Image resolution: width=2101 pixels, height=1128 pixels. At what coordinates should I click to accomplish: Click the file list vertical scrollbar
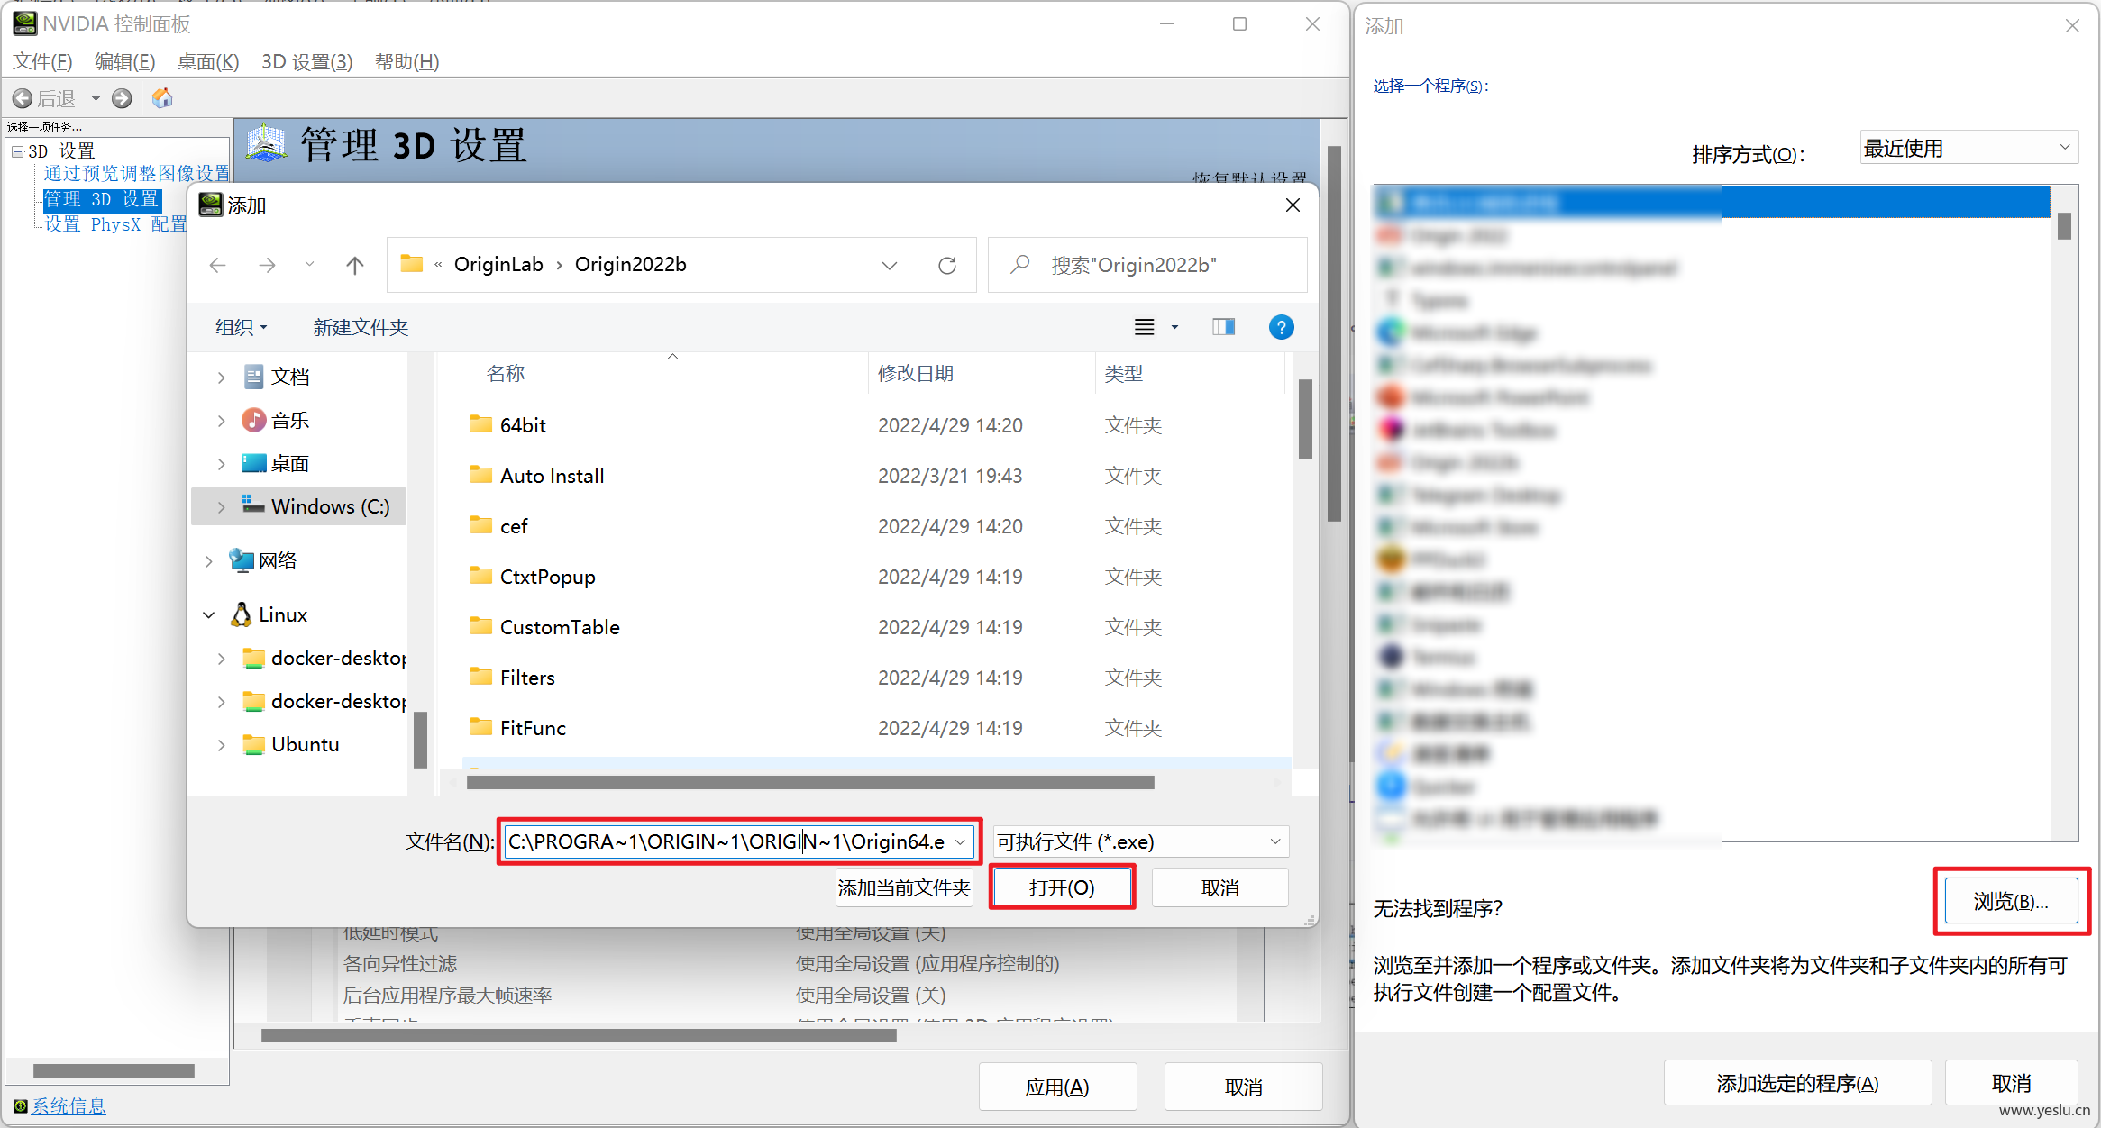[x=1304, y=419]
